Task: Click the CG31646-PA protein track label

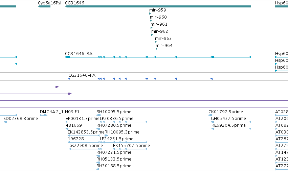Action: (82, 75)
